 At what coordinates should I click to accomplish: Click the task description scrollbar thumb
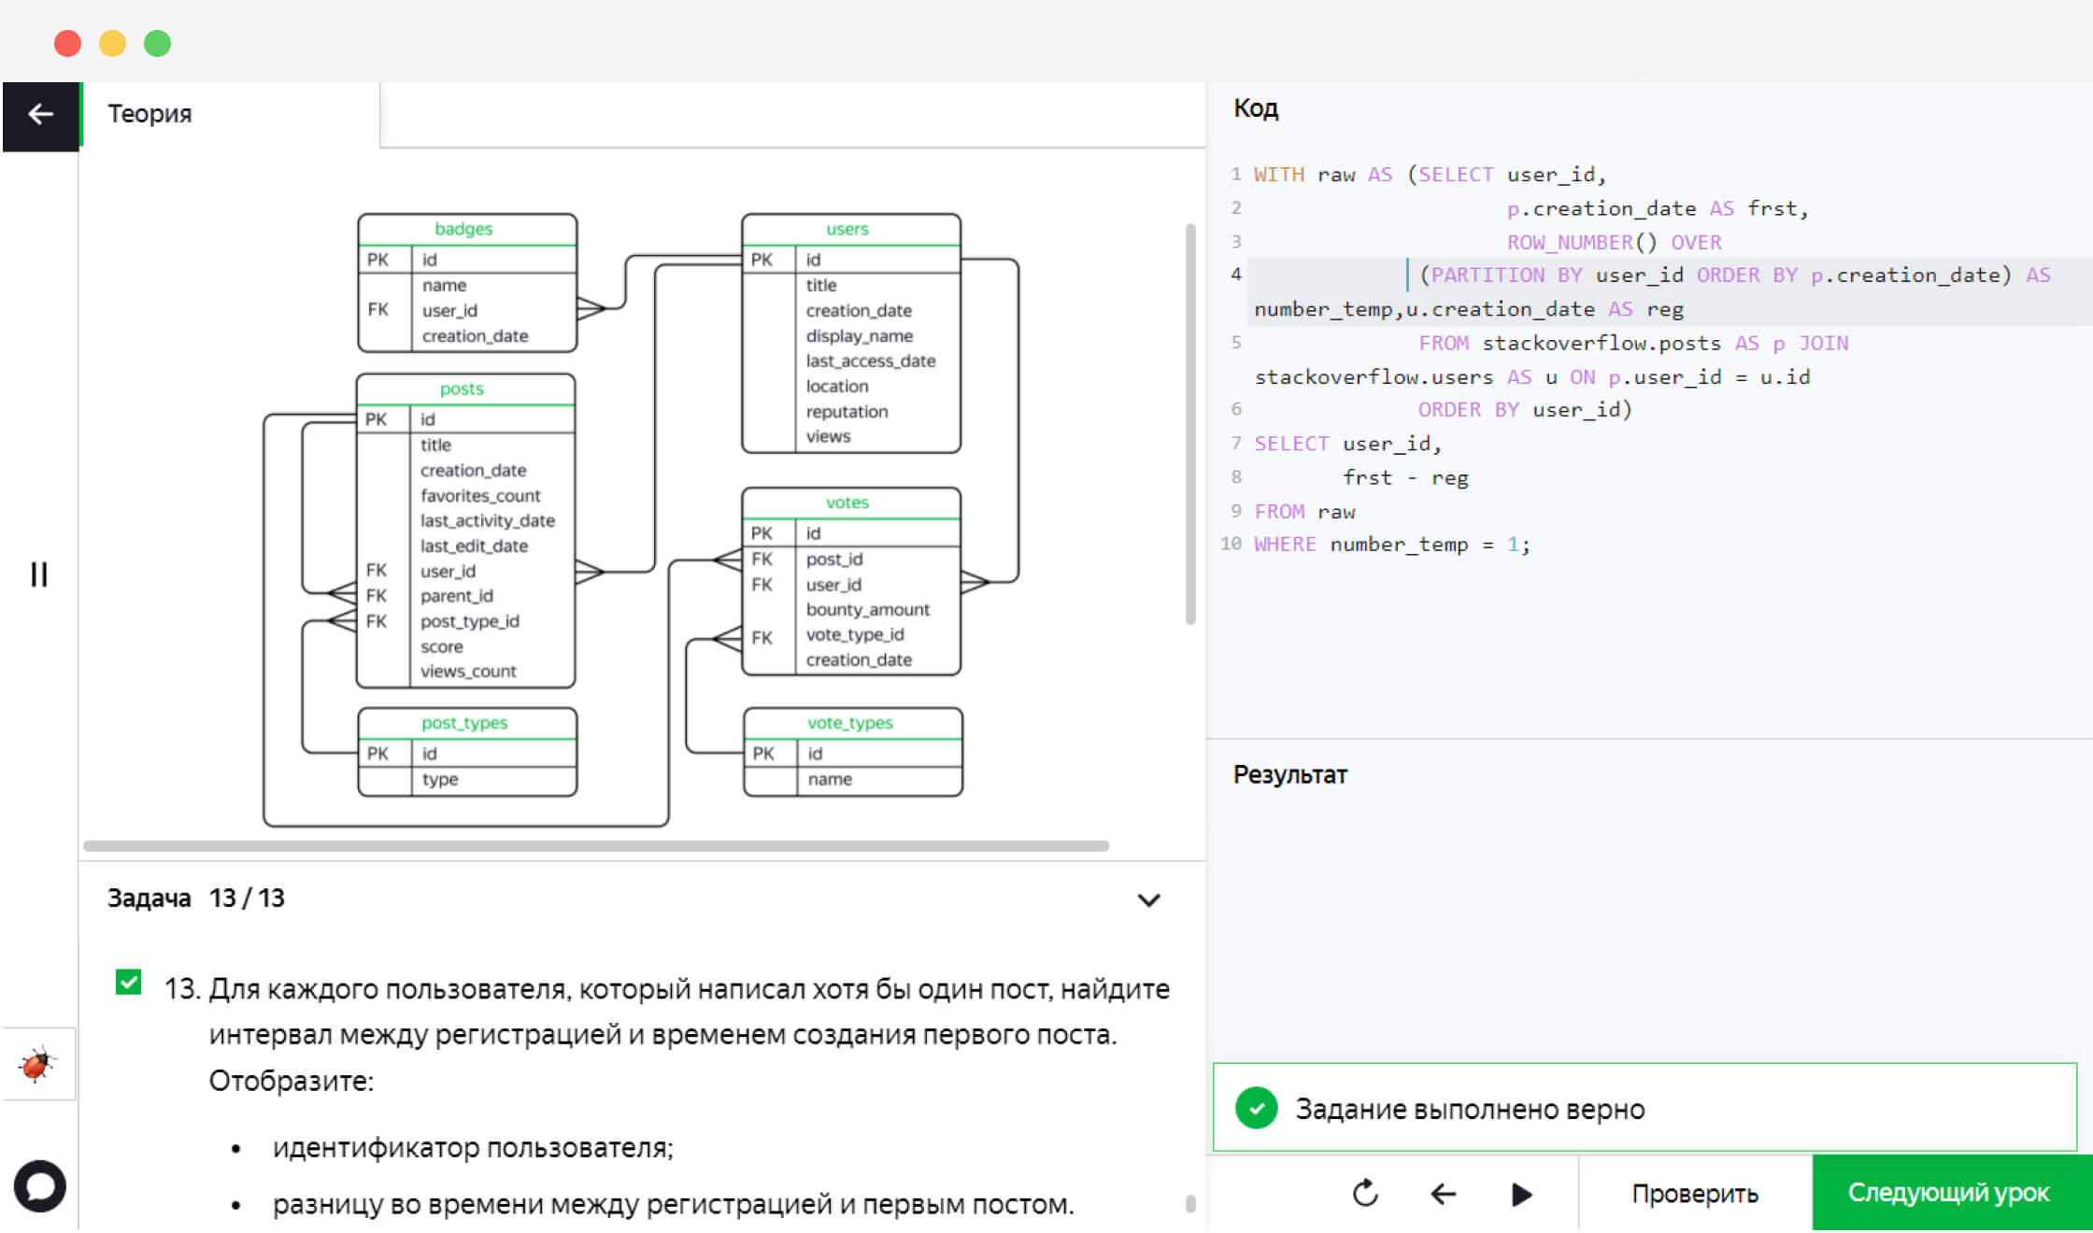(1190, 1203)
